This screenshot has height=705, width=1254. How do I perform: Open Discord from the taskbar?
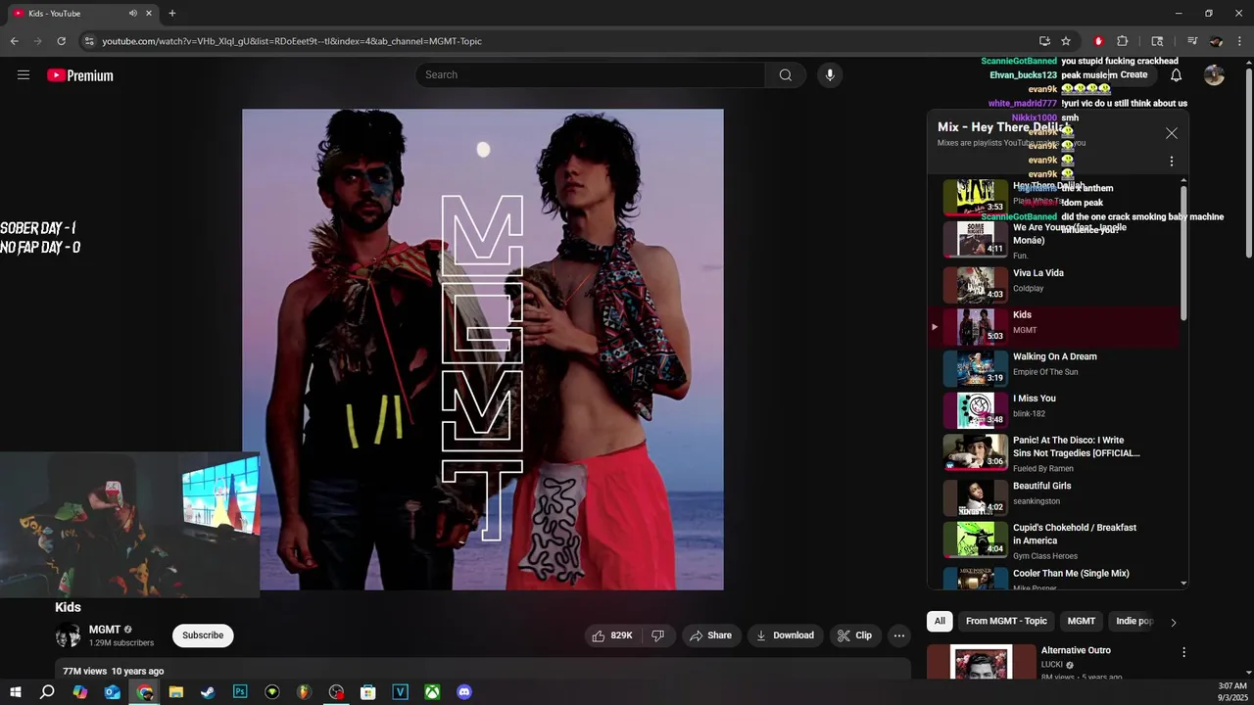pyautogui.click(x=464, y=692)
